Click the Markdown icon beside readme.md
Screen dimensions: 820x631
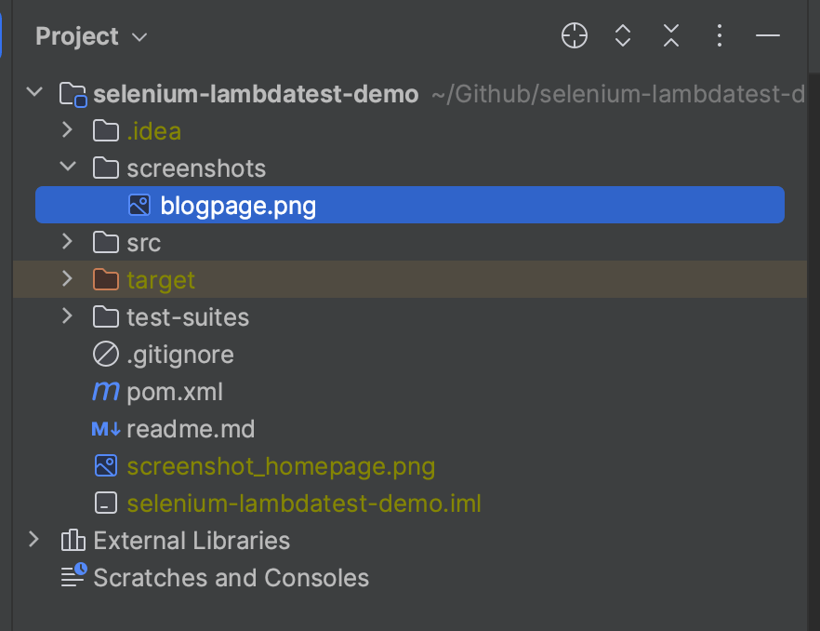(105, 428)
